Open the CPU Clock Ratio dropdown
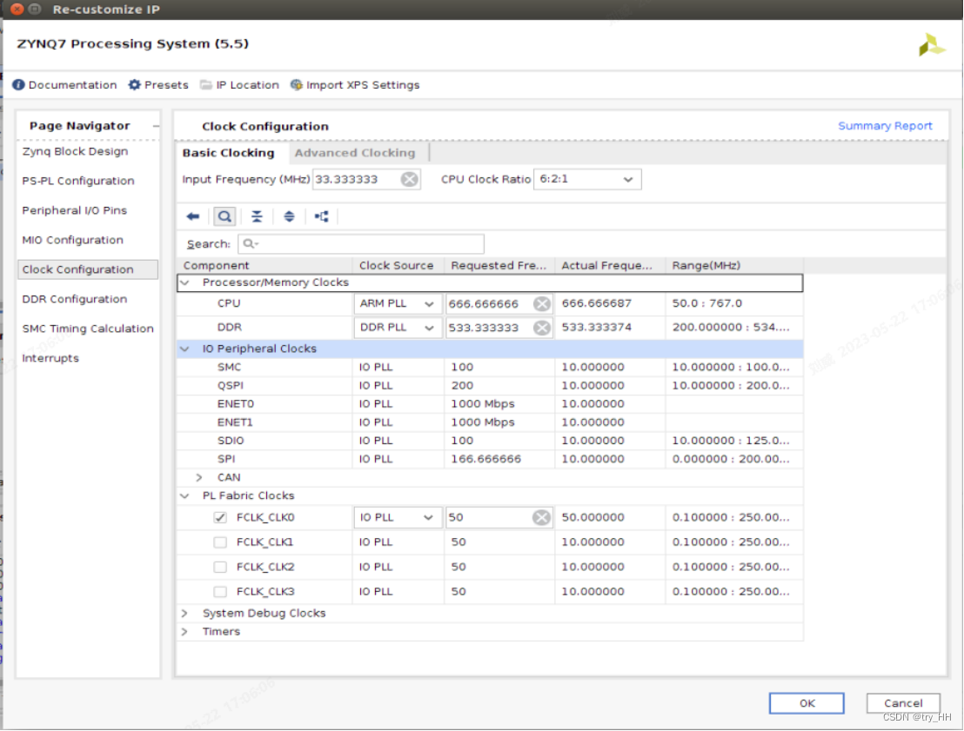This screenshot has width=964, height=731. (587, 179)
